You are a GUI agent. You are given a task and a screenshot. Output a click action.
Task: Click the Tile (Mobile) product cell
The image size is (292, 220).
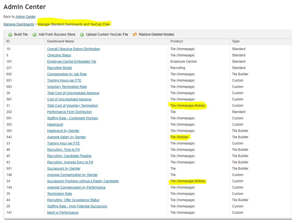tap(179, 137)
